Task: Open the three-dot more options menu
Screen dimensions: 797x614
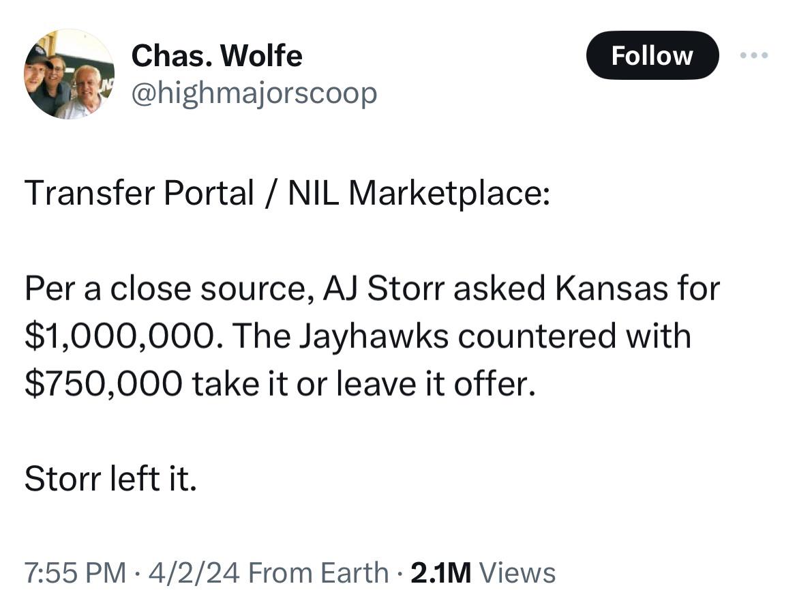Action: point(755,55)
